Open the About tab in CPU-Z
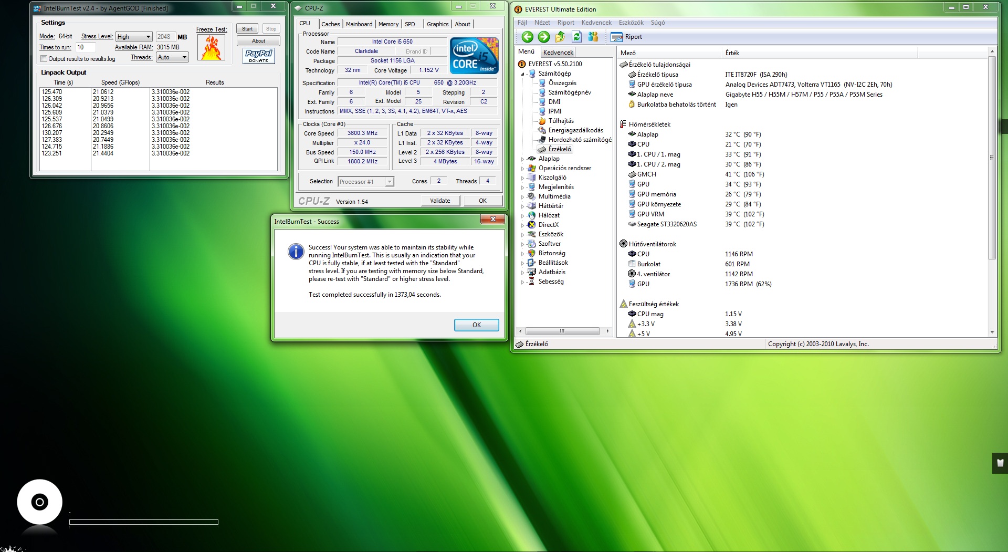The width and height of the screenshot is (1008, 552). tap(463, 24)
